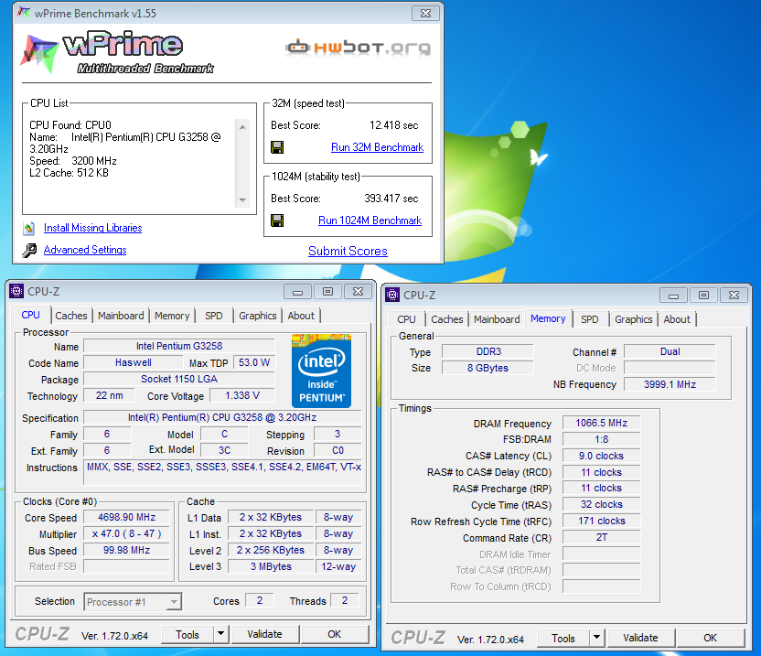Select SPD tab in left CPU-Z
This screenshot has width=761, height=656.
click(213, 316)
